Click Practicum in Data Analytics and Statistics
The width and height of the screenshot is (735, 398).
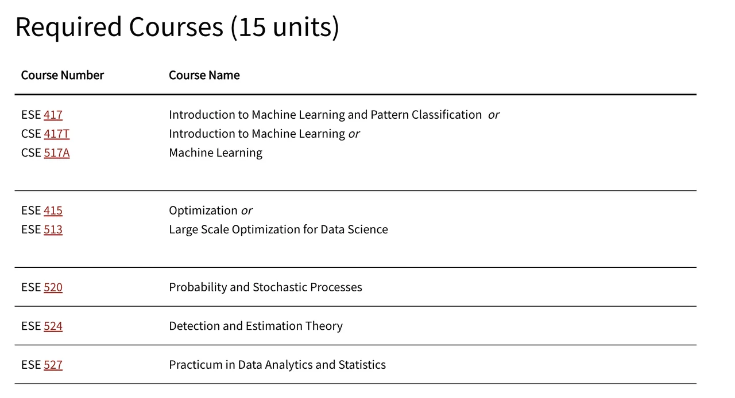[277, 365]
